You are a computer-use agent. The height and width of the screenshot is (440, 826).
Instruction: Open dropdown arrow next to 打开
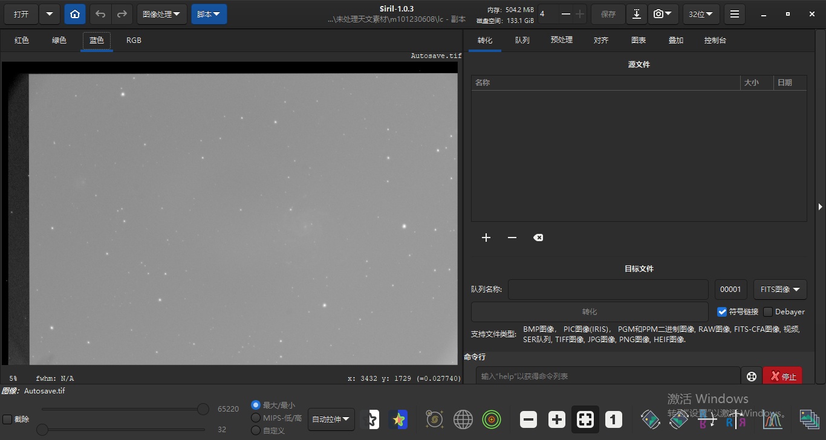pos(50,14)
